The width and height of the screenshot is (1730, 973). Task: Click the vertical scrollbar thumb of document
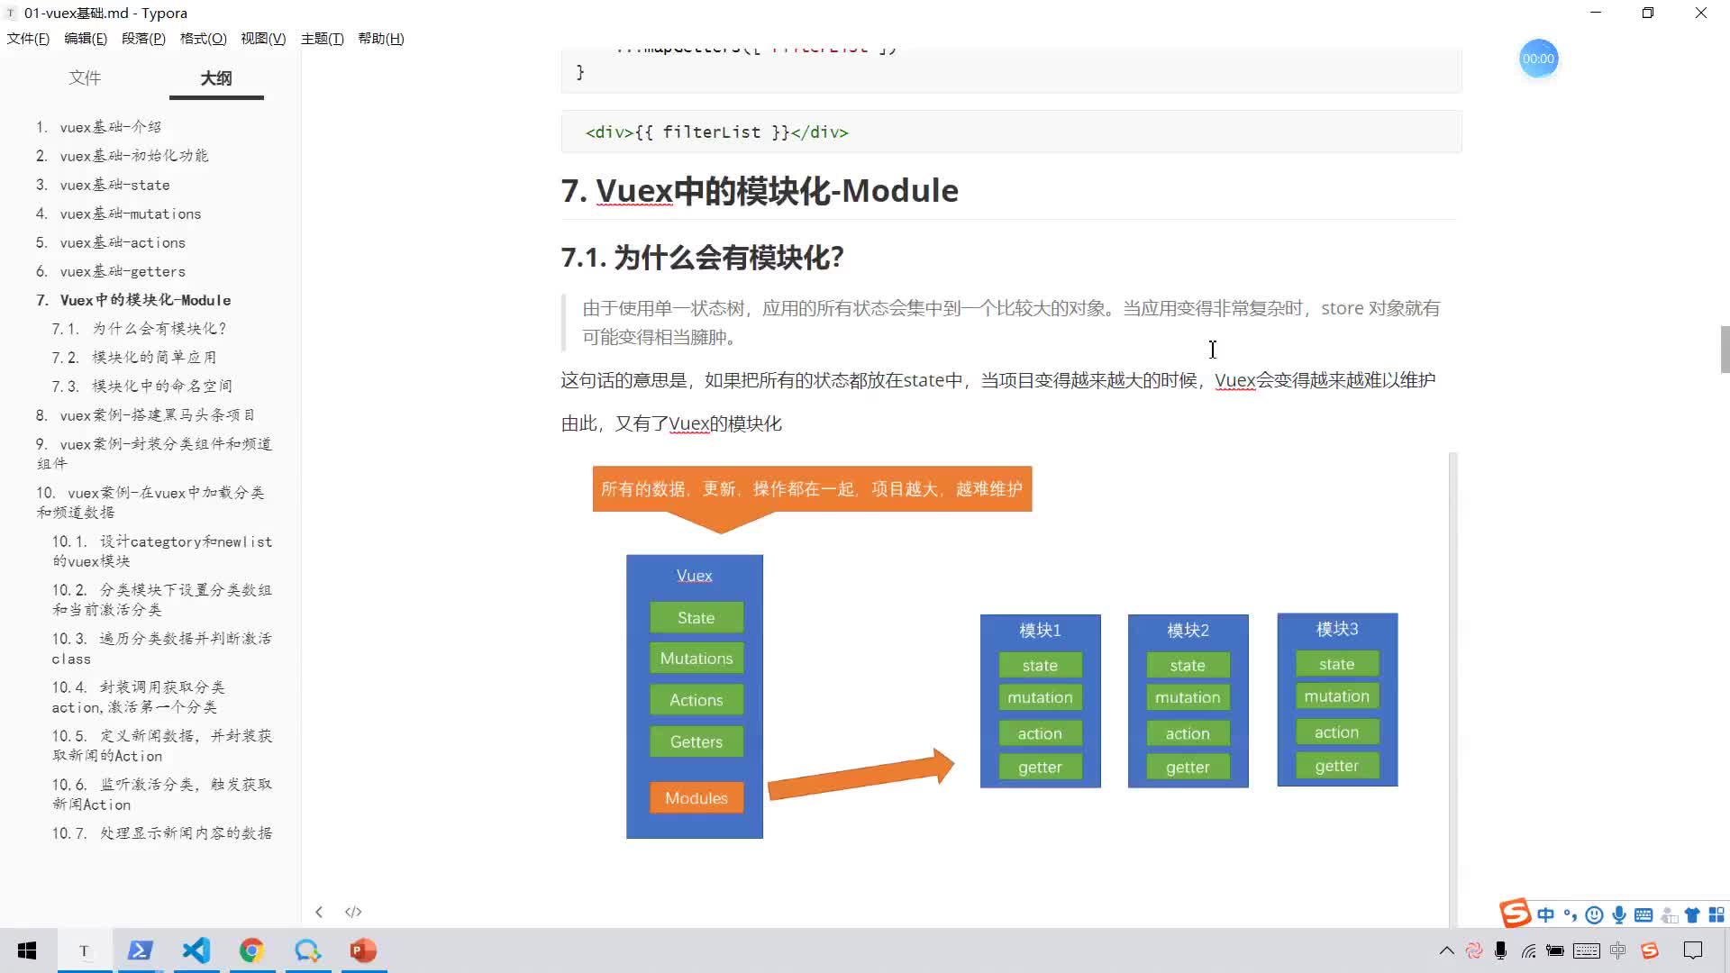pos(1725,349)
